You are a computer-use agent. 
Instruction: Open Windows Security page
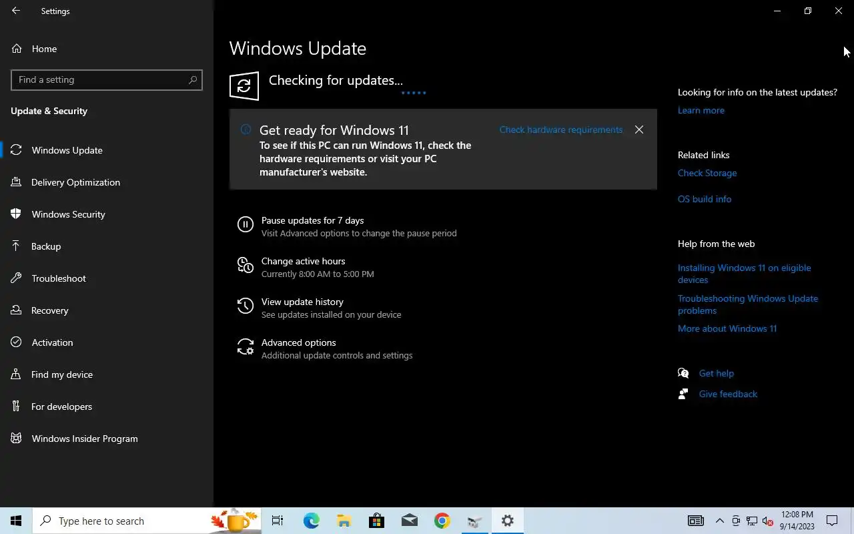[107, 214]
